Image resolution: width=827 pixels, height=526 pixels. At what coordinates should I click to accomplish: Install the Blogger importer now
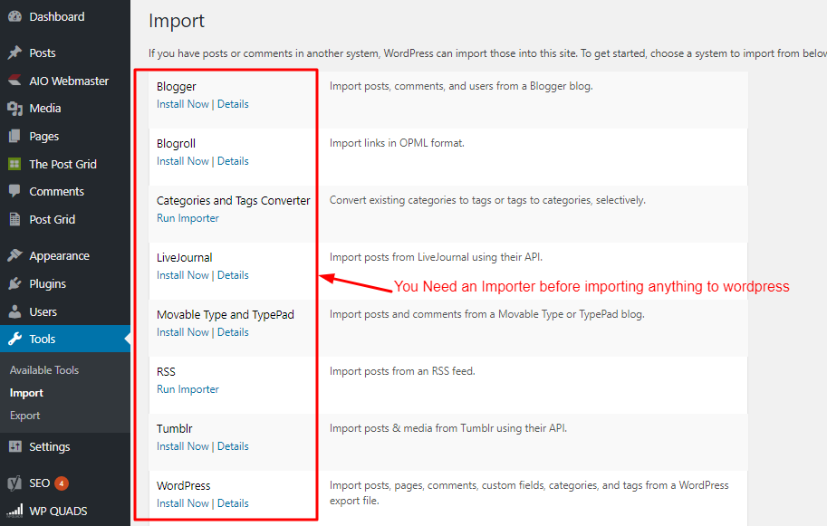[x=182, y=104]
